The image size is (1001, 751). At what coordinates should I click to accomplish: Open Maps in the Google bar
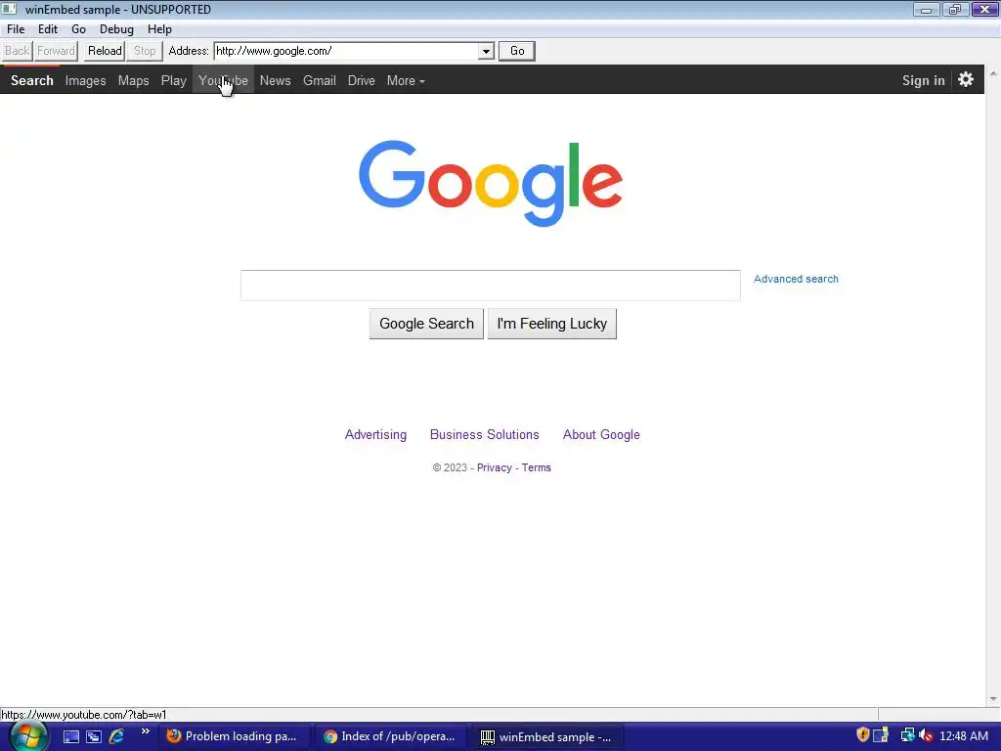coord(133,80)
